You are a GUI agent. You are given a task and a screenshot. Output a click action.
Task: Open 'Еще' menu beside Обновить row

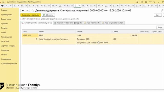click(x=158, y=15)
